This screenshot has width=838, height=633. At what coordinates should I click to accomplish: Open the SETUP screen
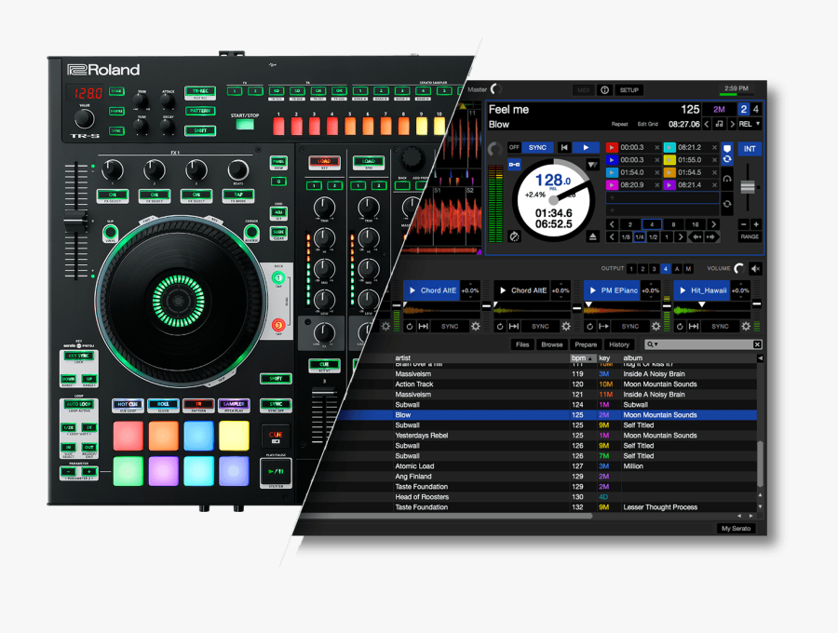[628, 90]
